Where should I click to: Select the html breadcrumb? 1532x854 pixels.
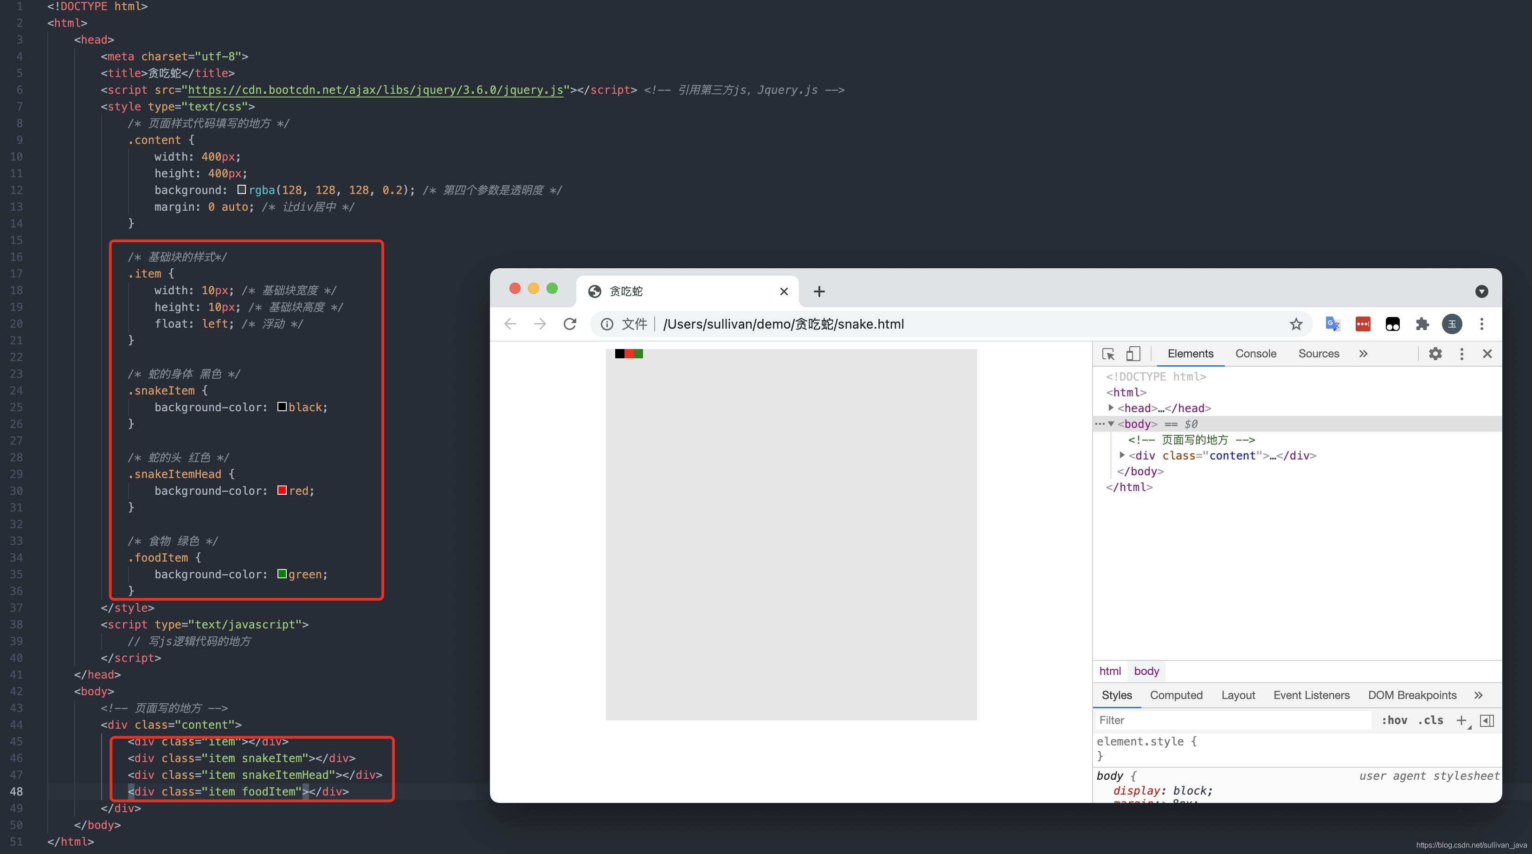[1110, 671]
